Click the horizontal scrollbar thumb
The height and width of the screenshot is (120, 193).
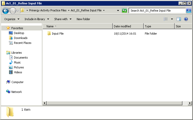click(x=115, y=103)
